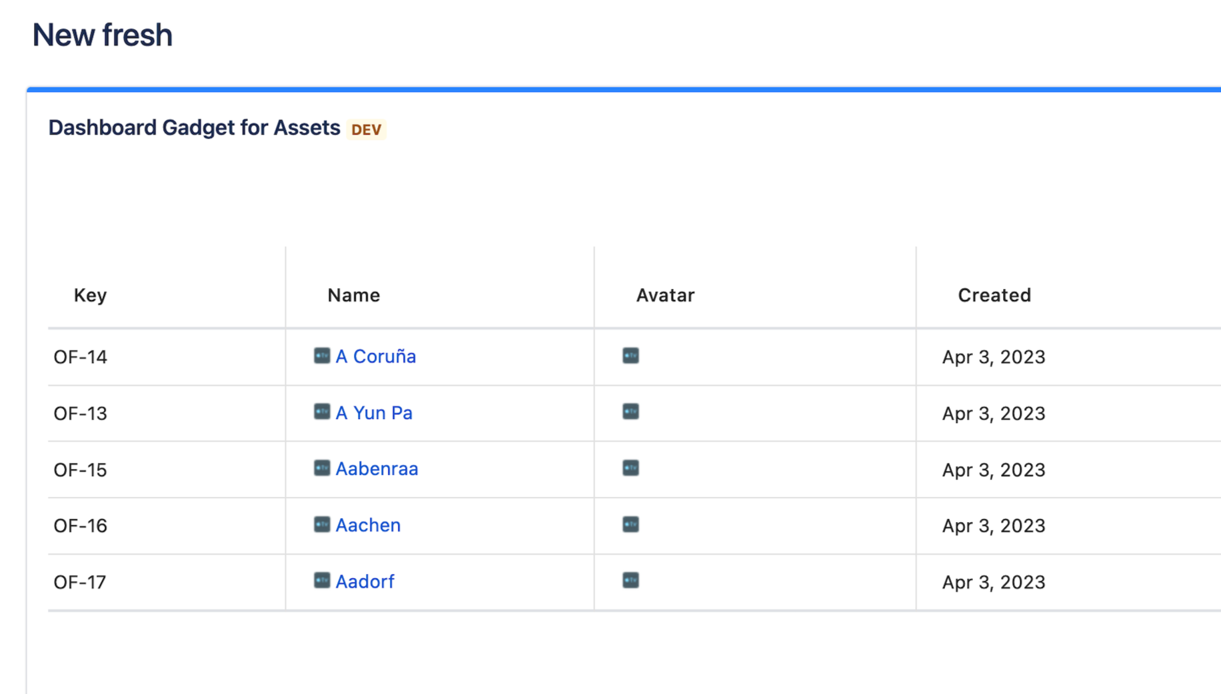Open the Aadorf object link

click(365, 581)
